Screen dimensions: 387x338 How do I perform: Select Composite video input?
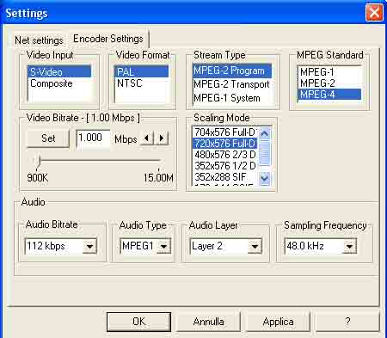click(52, 83)
